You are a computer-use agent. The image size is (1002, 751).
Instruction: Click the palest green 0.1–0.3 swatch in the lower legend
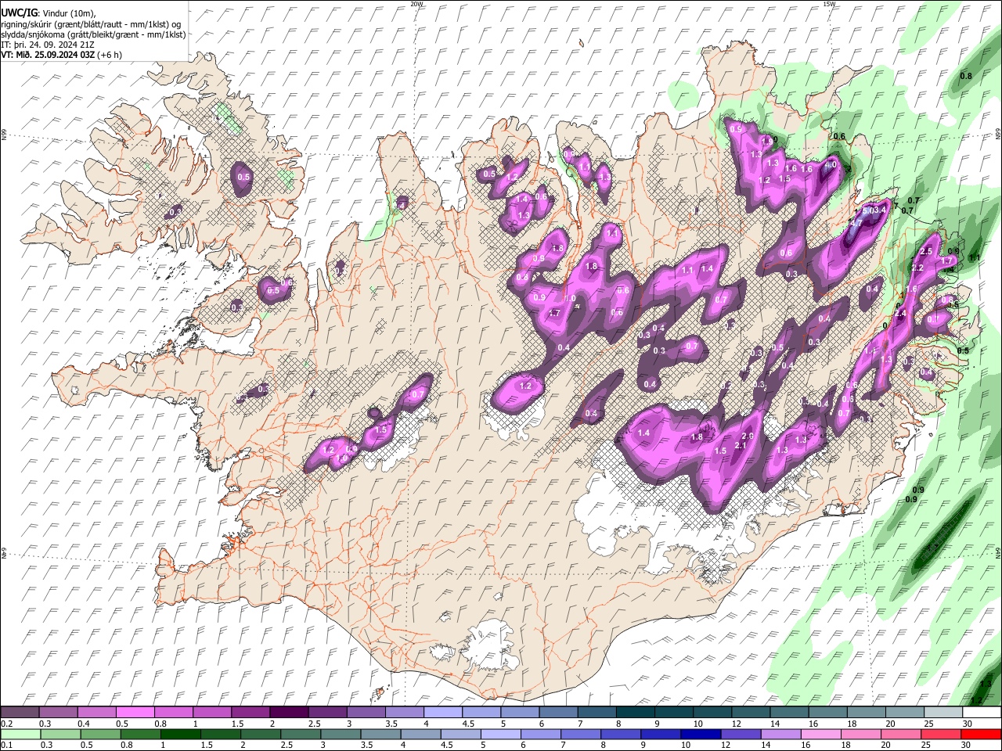[x=20, y=734]
